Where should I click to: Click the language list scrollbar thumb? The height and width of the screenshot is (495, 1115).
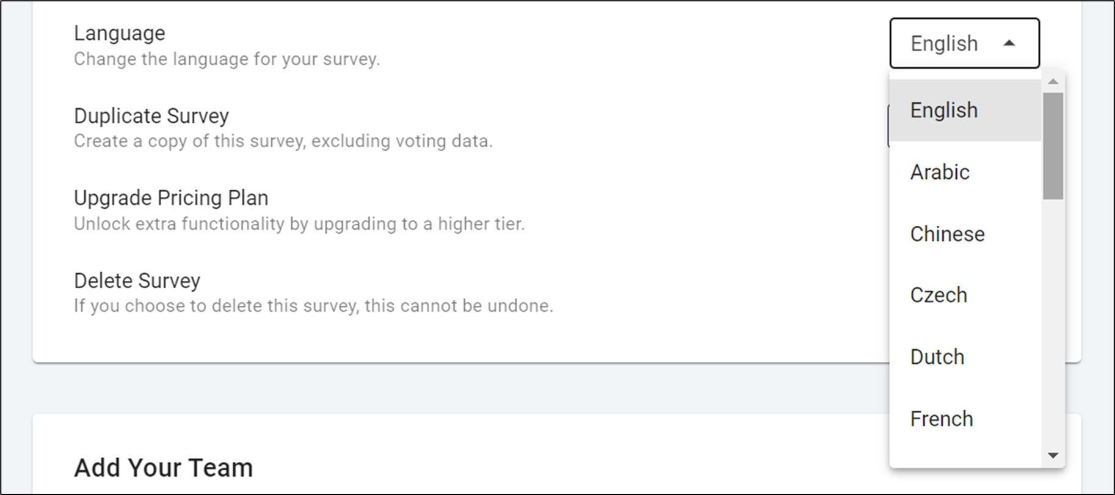coord(1053,145)
